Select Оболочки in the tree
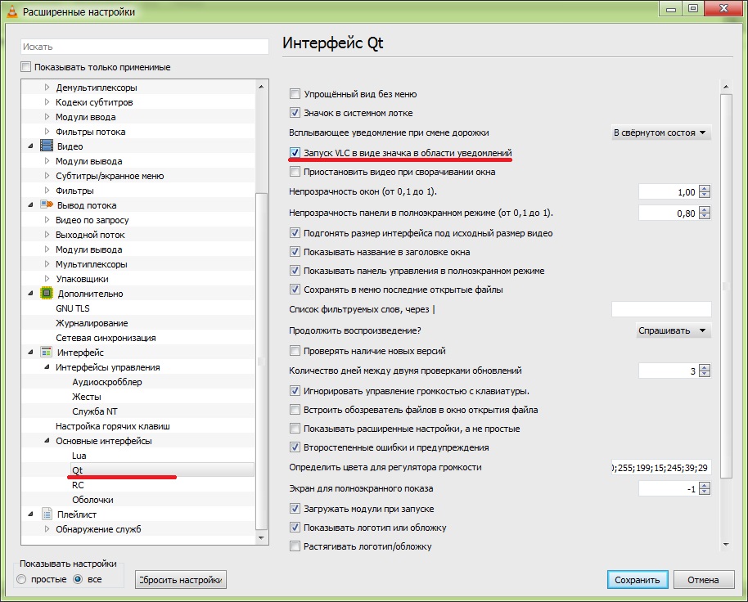The width and height of the screenshot is (748, 602). pos(92,500)
